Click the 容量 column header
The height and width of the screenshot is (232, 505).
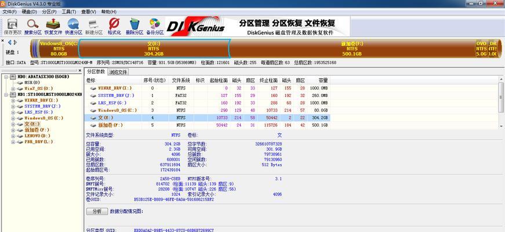(319, 80)
